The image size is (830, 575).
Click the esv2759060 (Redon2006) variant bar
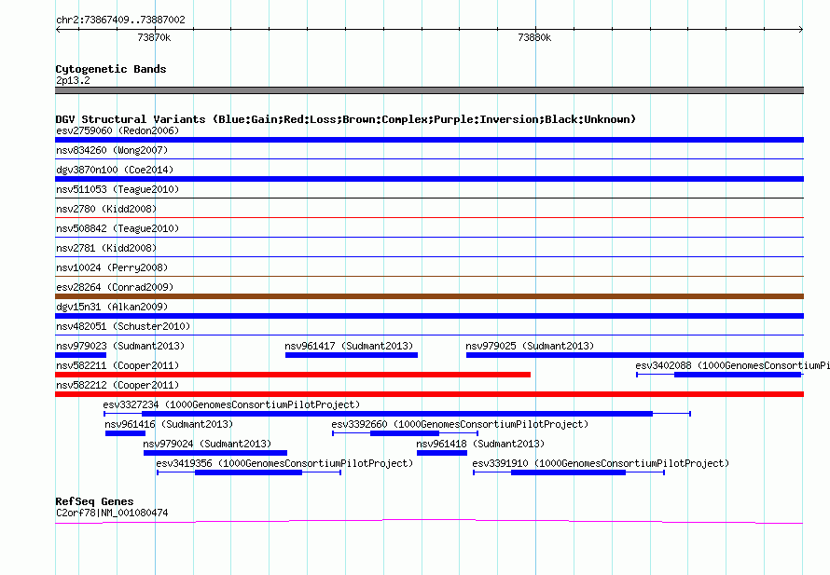click(429, 140)
